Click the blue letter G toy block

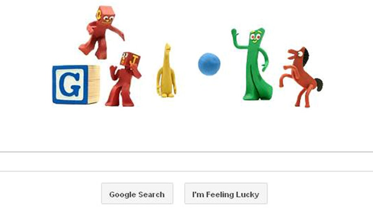76,85
